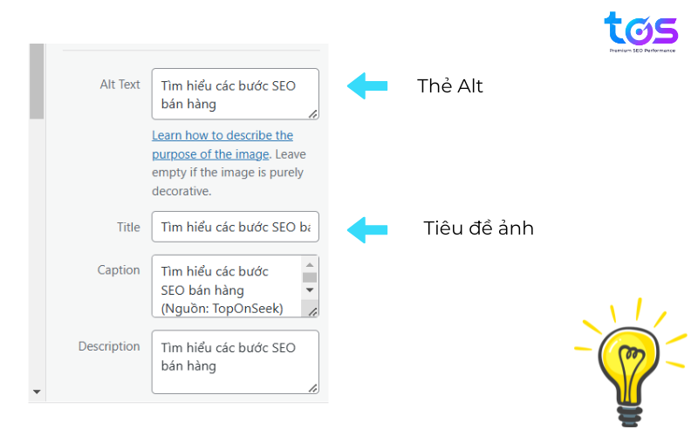The height and width of the screenshot is (436, 698).
Task: Click the 'Thẻ Alt' annotation text
Action: (449, 85)
